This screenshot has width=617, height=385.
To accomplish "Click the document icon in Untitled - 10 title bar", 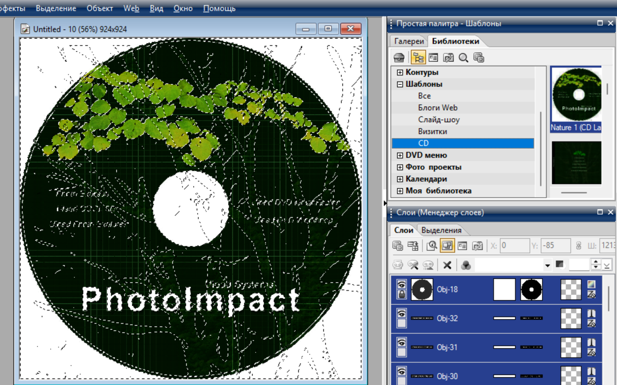I will (x=25, y=29).
